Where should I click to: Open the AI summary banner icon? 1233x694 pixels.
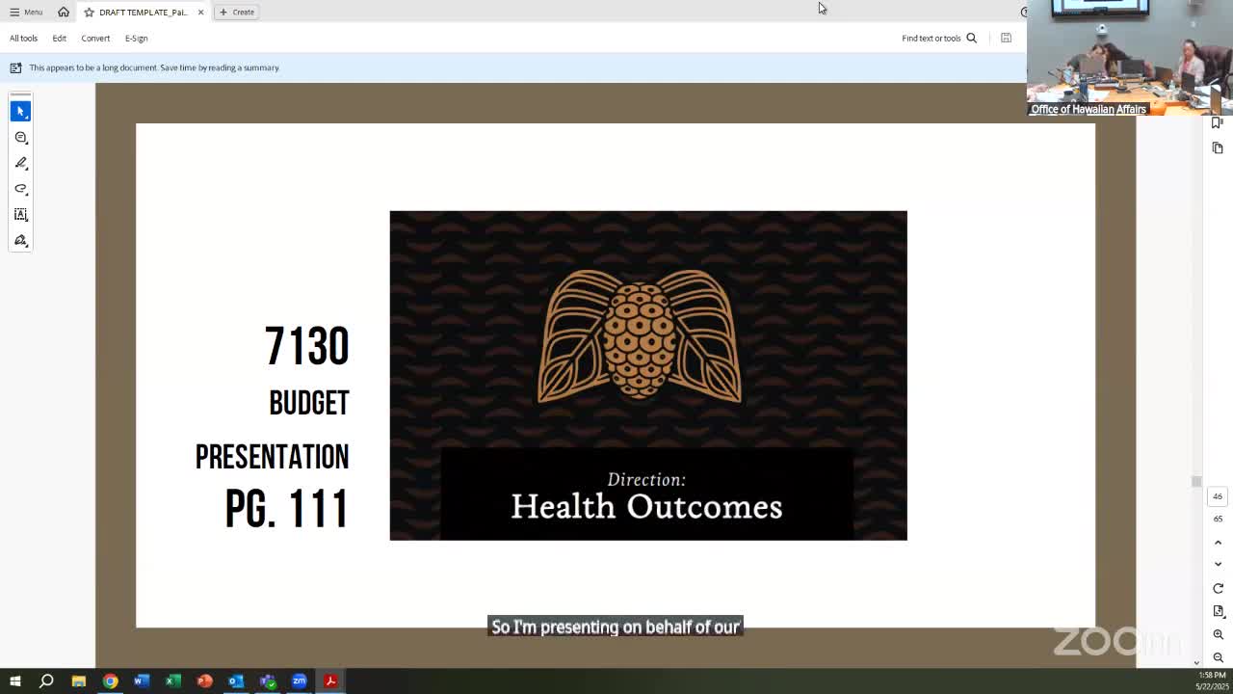[15, 67]
